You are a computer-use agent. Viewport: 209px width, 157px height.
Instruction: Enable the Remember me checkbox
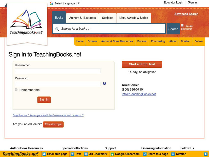coord(16,89)
